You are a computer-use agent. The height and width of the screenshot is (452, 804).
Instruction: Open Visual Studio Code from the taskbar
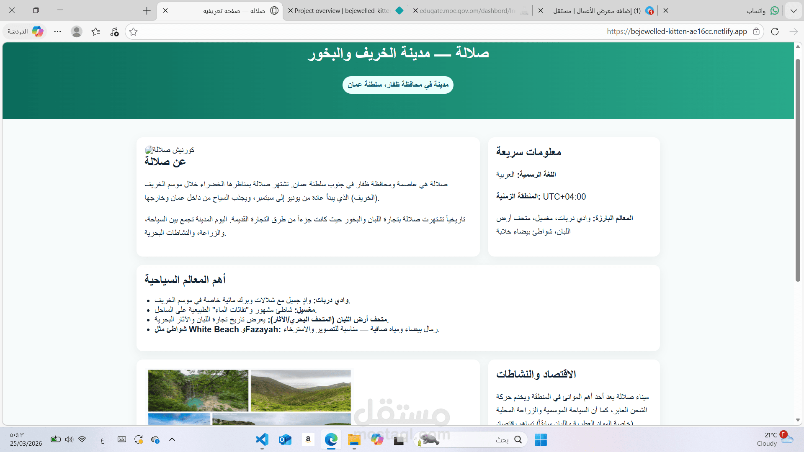tap(262, 439)
